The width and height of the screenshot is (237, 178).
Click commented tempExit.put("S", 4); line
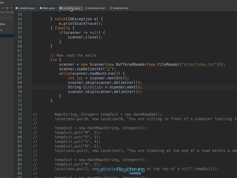pyautogui.click(x=77, y=141)
